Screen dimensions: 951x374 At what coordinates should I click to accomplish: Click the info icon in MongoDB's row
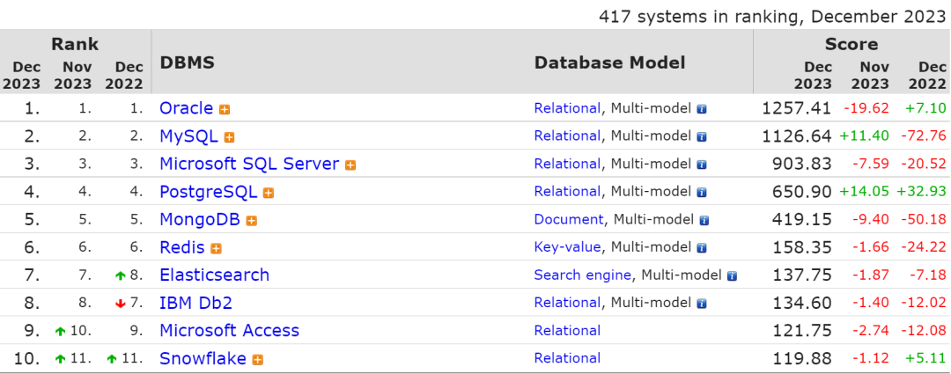[704, 220]
